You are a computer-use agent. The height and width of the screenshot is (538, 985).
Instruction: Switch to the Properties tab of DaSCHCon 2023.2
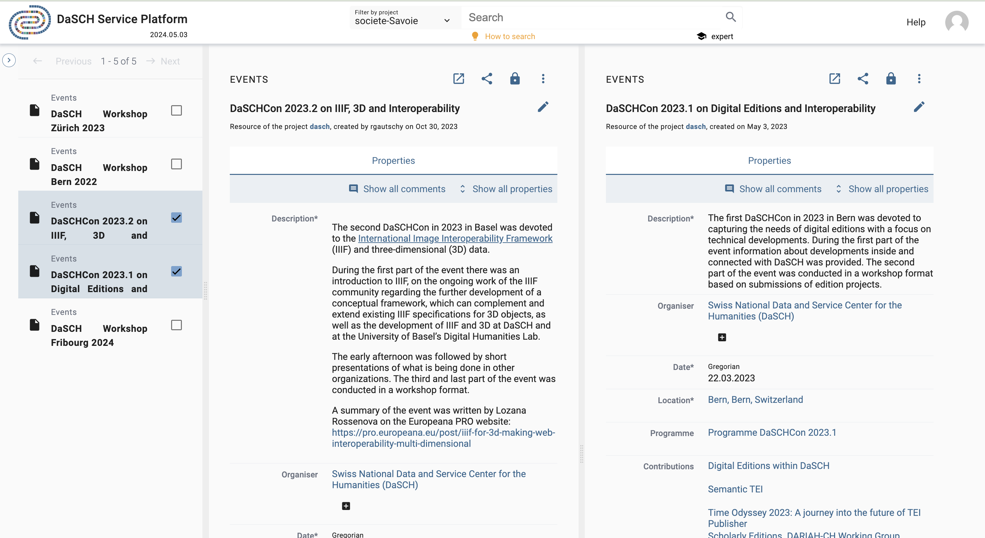tap(393, 161)
